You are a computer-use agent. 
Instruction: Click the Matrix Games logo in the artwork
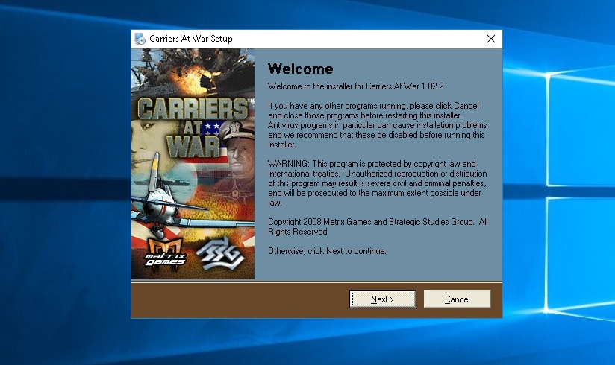165,253
